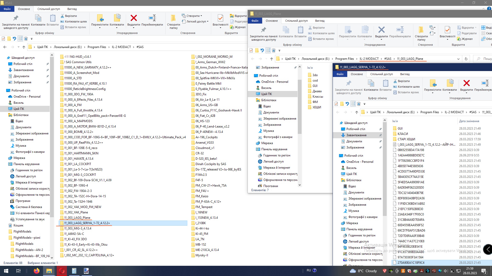
Task: Click the Up one level arrow in main window
Action: point(24,47)
